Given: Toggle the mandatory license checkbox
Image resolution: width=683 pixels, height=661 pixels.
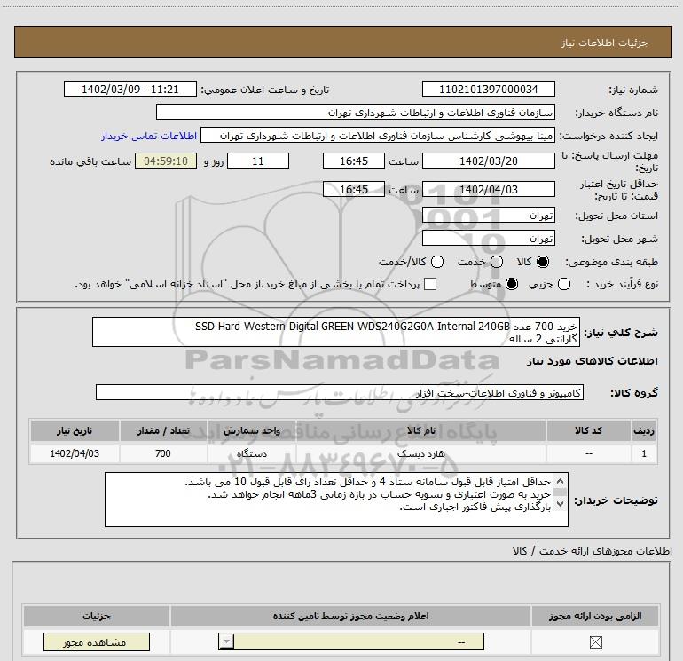Looking at the screenshot, I should (595, 641).
